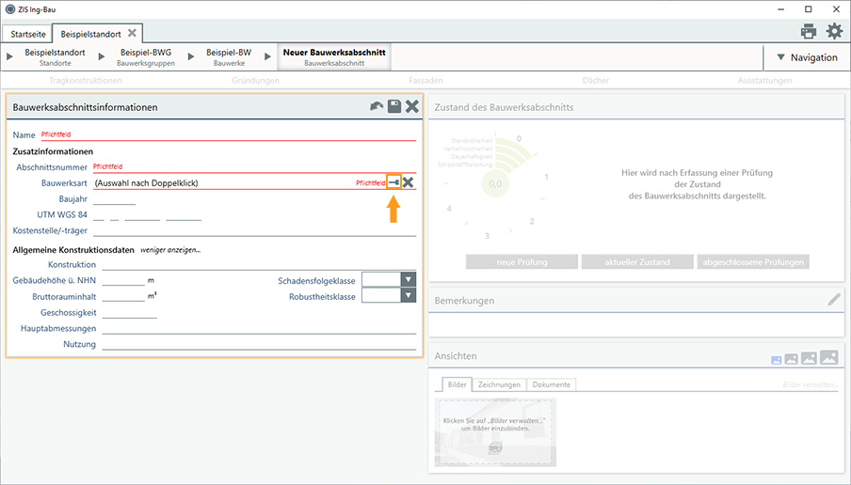Save the Bauwerksabschnittsinformationen with the floppy disk icon

coord(394,107)
